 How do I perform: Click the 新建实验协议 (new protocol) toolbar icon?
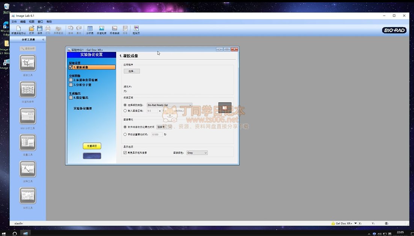tap(19, 29)
